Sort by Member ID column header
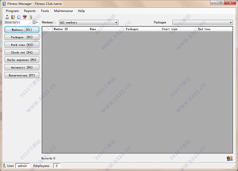 coord(71,29)
